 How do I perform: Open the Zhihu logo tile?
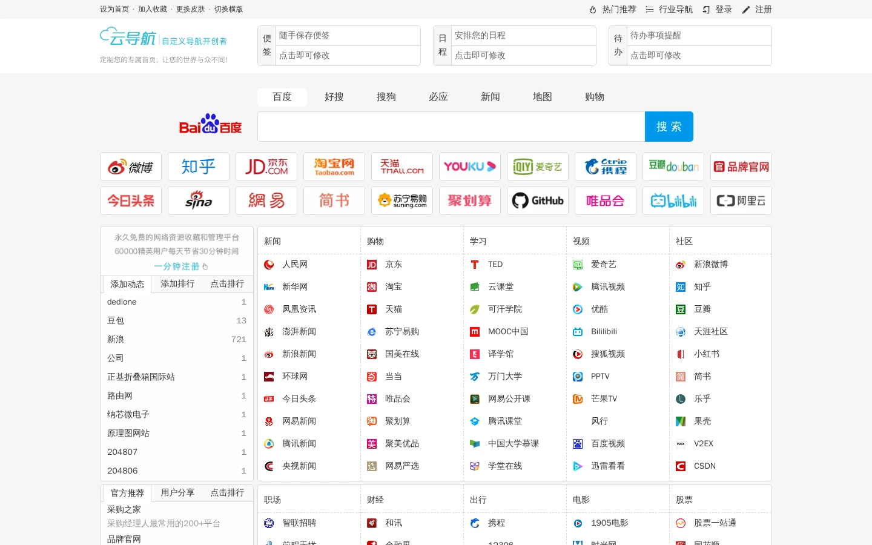[199, 167]
